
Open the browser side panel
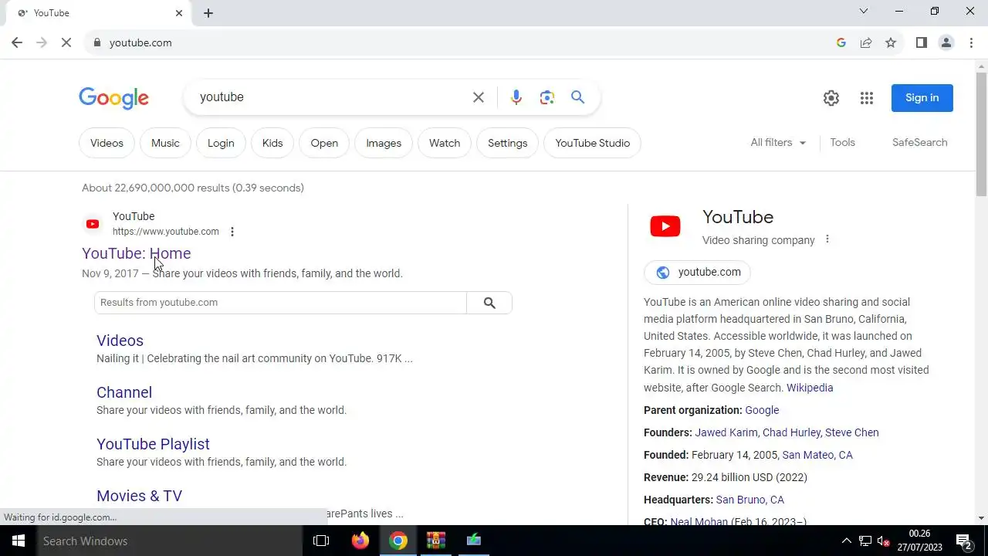point(921,42)
